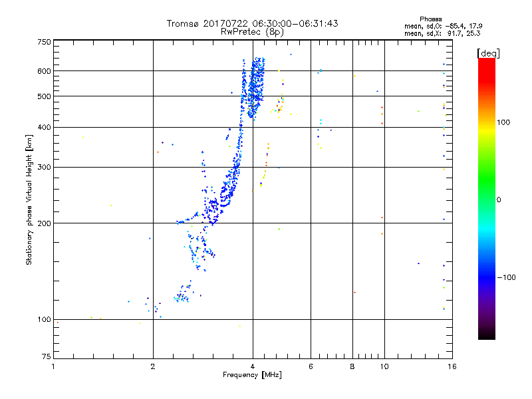Click the plot title 'Tromsø 20170722 06:30:00-06:31:43'
The width and height of the screenshot is (532, 399).
click(x=252, y=23)
